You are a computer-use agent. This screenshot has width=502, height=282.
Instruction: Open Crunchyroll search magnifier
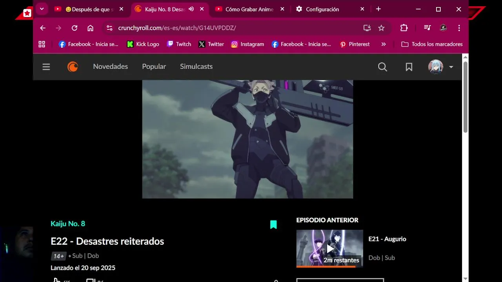click(382, 67)
